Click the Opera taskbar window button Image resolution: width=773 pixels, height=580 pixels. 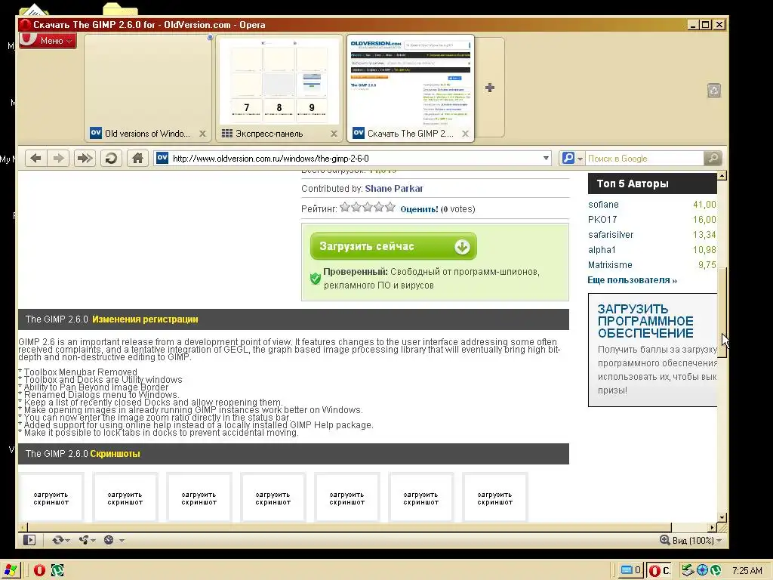[659, 571]
